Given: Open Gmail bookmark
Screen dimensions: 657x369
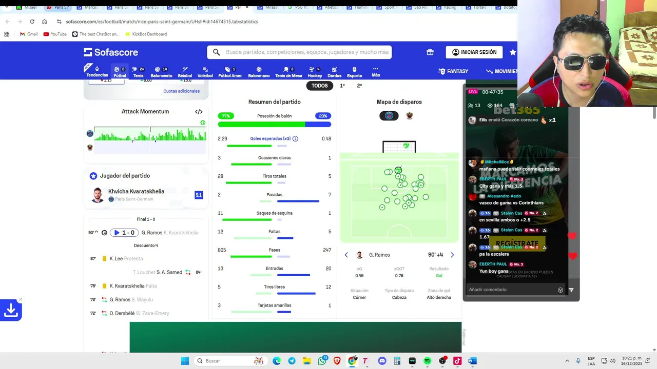Looking at the screenshot, I should coord(29,34).
